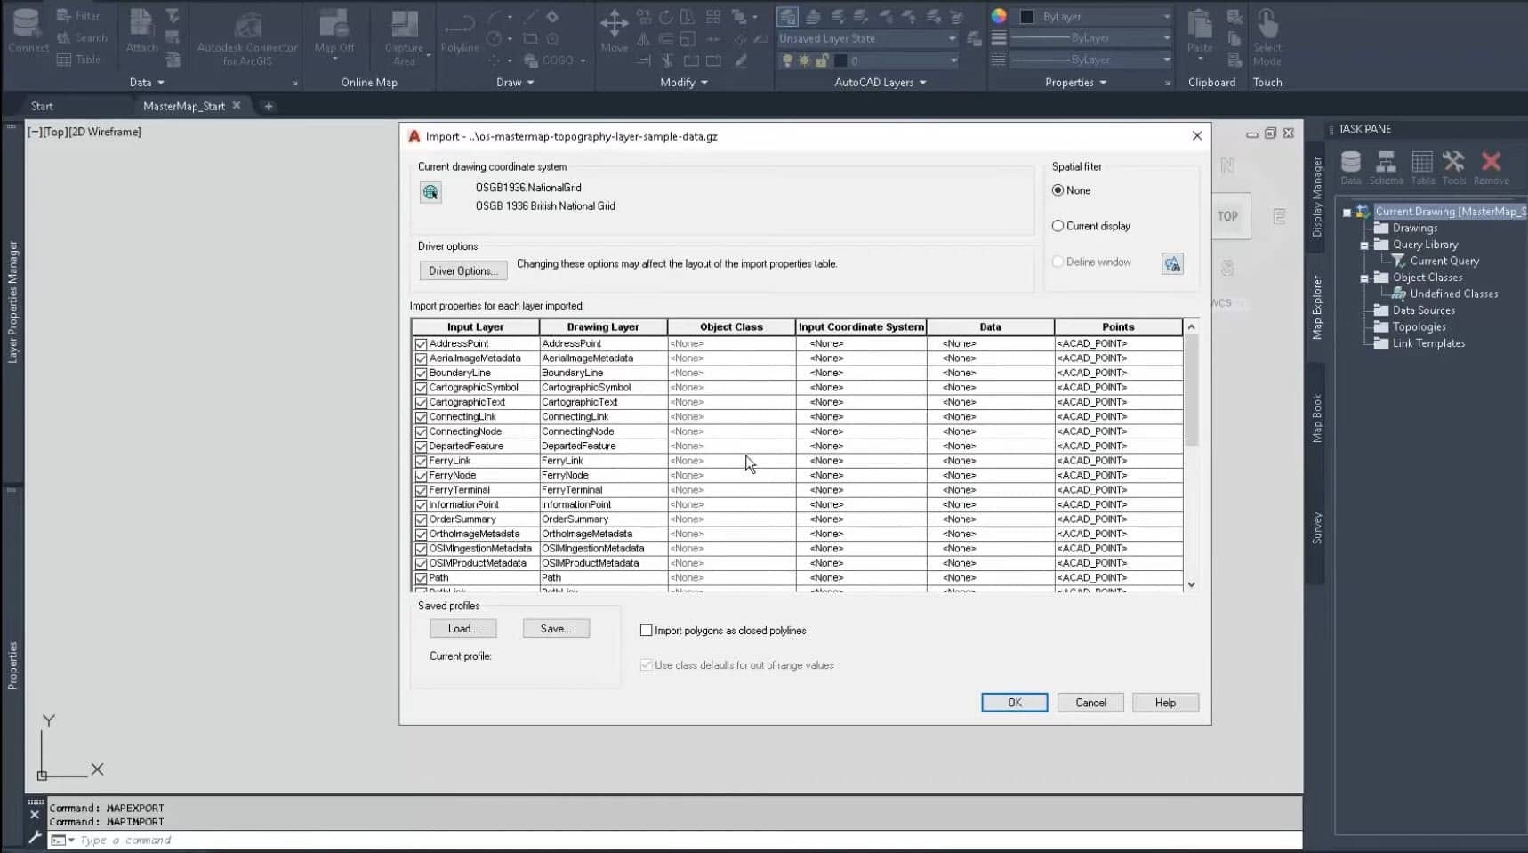Uncheck the AddressPoint input layer checkbox
Image resolution: width=1528 pixels, height=853 pixels.
[422, 344]
